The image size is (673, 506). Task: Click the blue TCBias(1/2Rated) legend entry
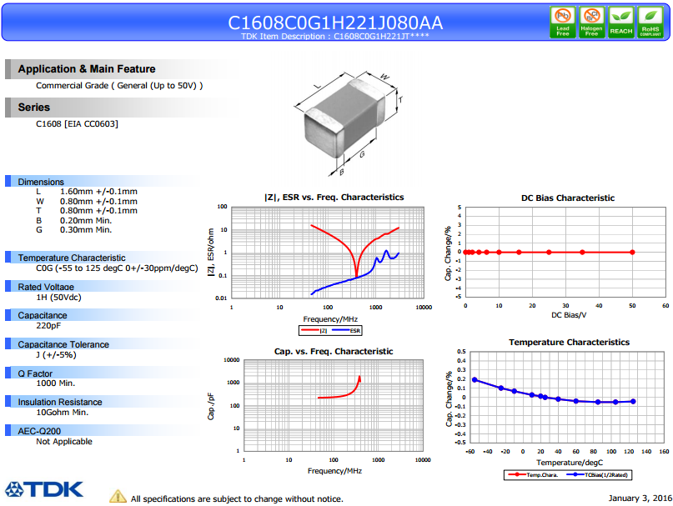tap(597, 474)
